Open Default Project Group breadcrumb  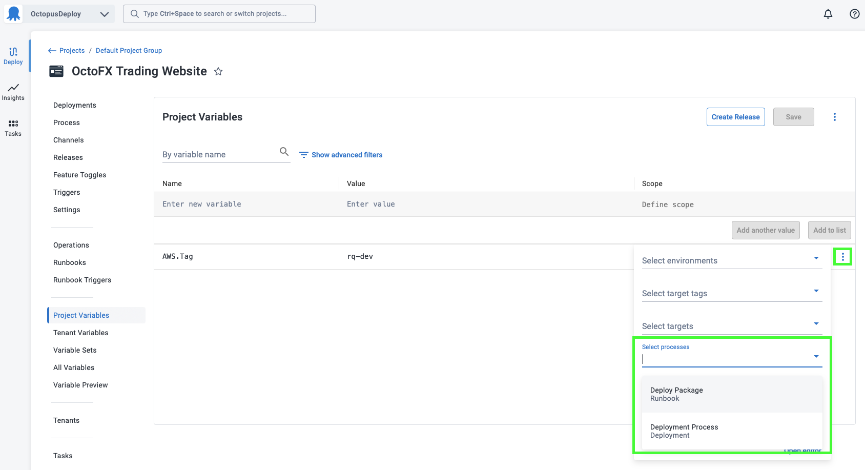tap(129, 50)
